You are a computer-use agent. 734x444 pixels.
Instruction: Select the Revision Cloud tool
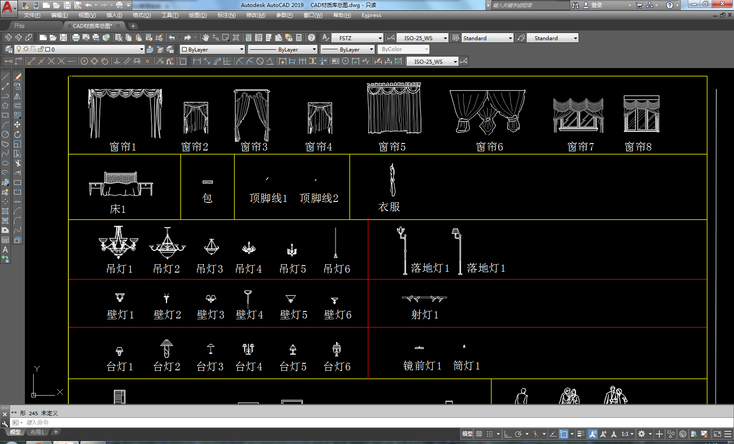click(5, 144)
